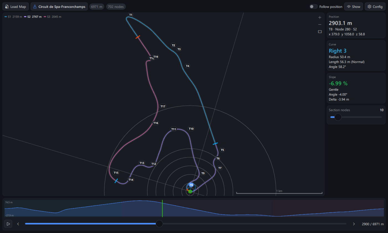Viewport: 388px width, 233px height.
Task: Step forward with the right chevron
Action: point(354,224)
